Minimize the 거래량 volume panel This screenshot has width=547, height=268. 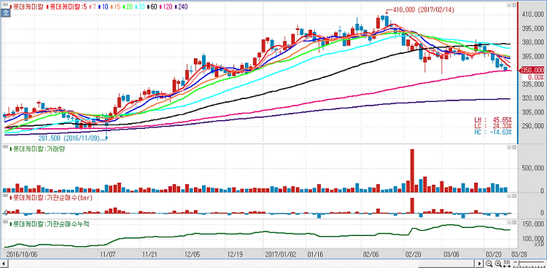coord(509,148)
